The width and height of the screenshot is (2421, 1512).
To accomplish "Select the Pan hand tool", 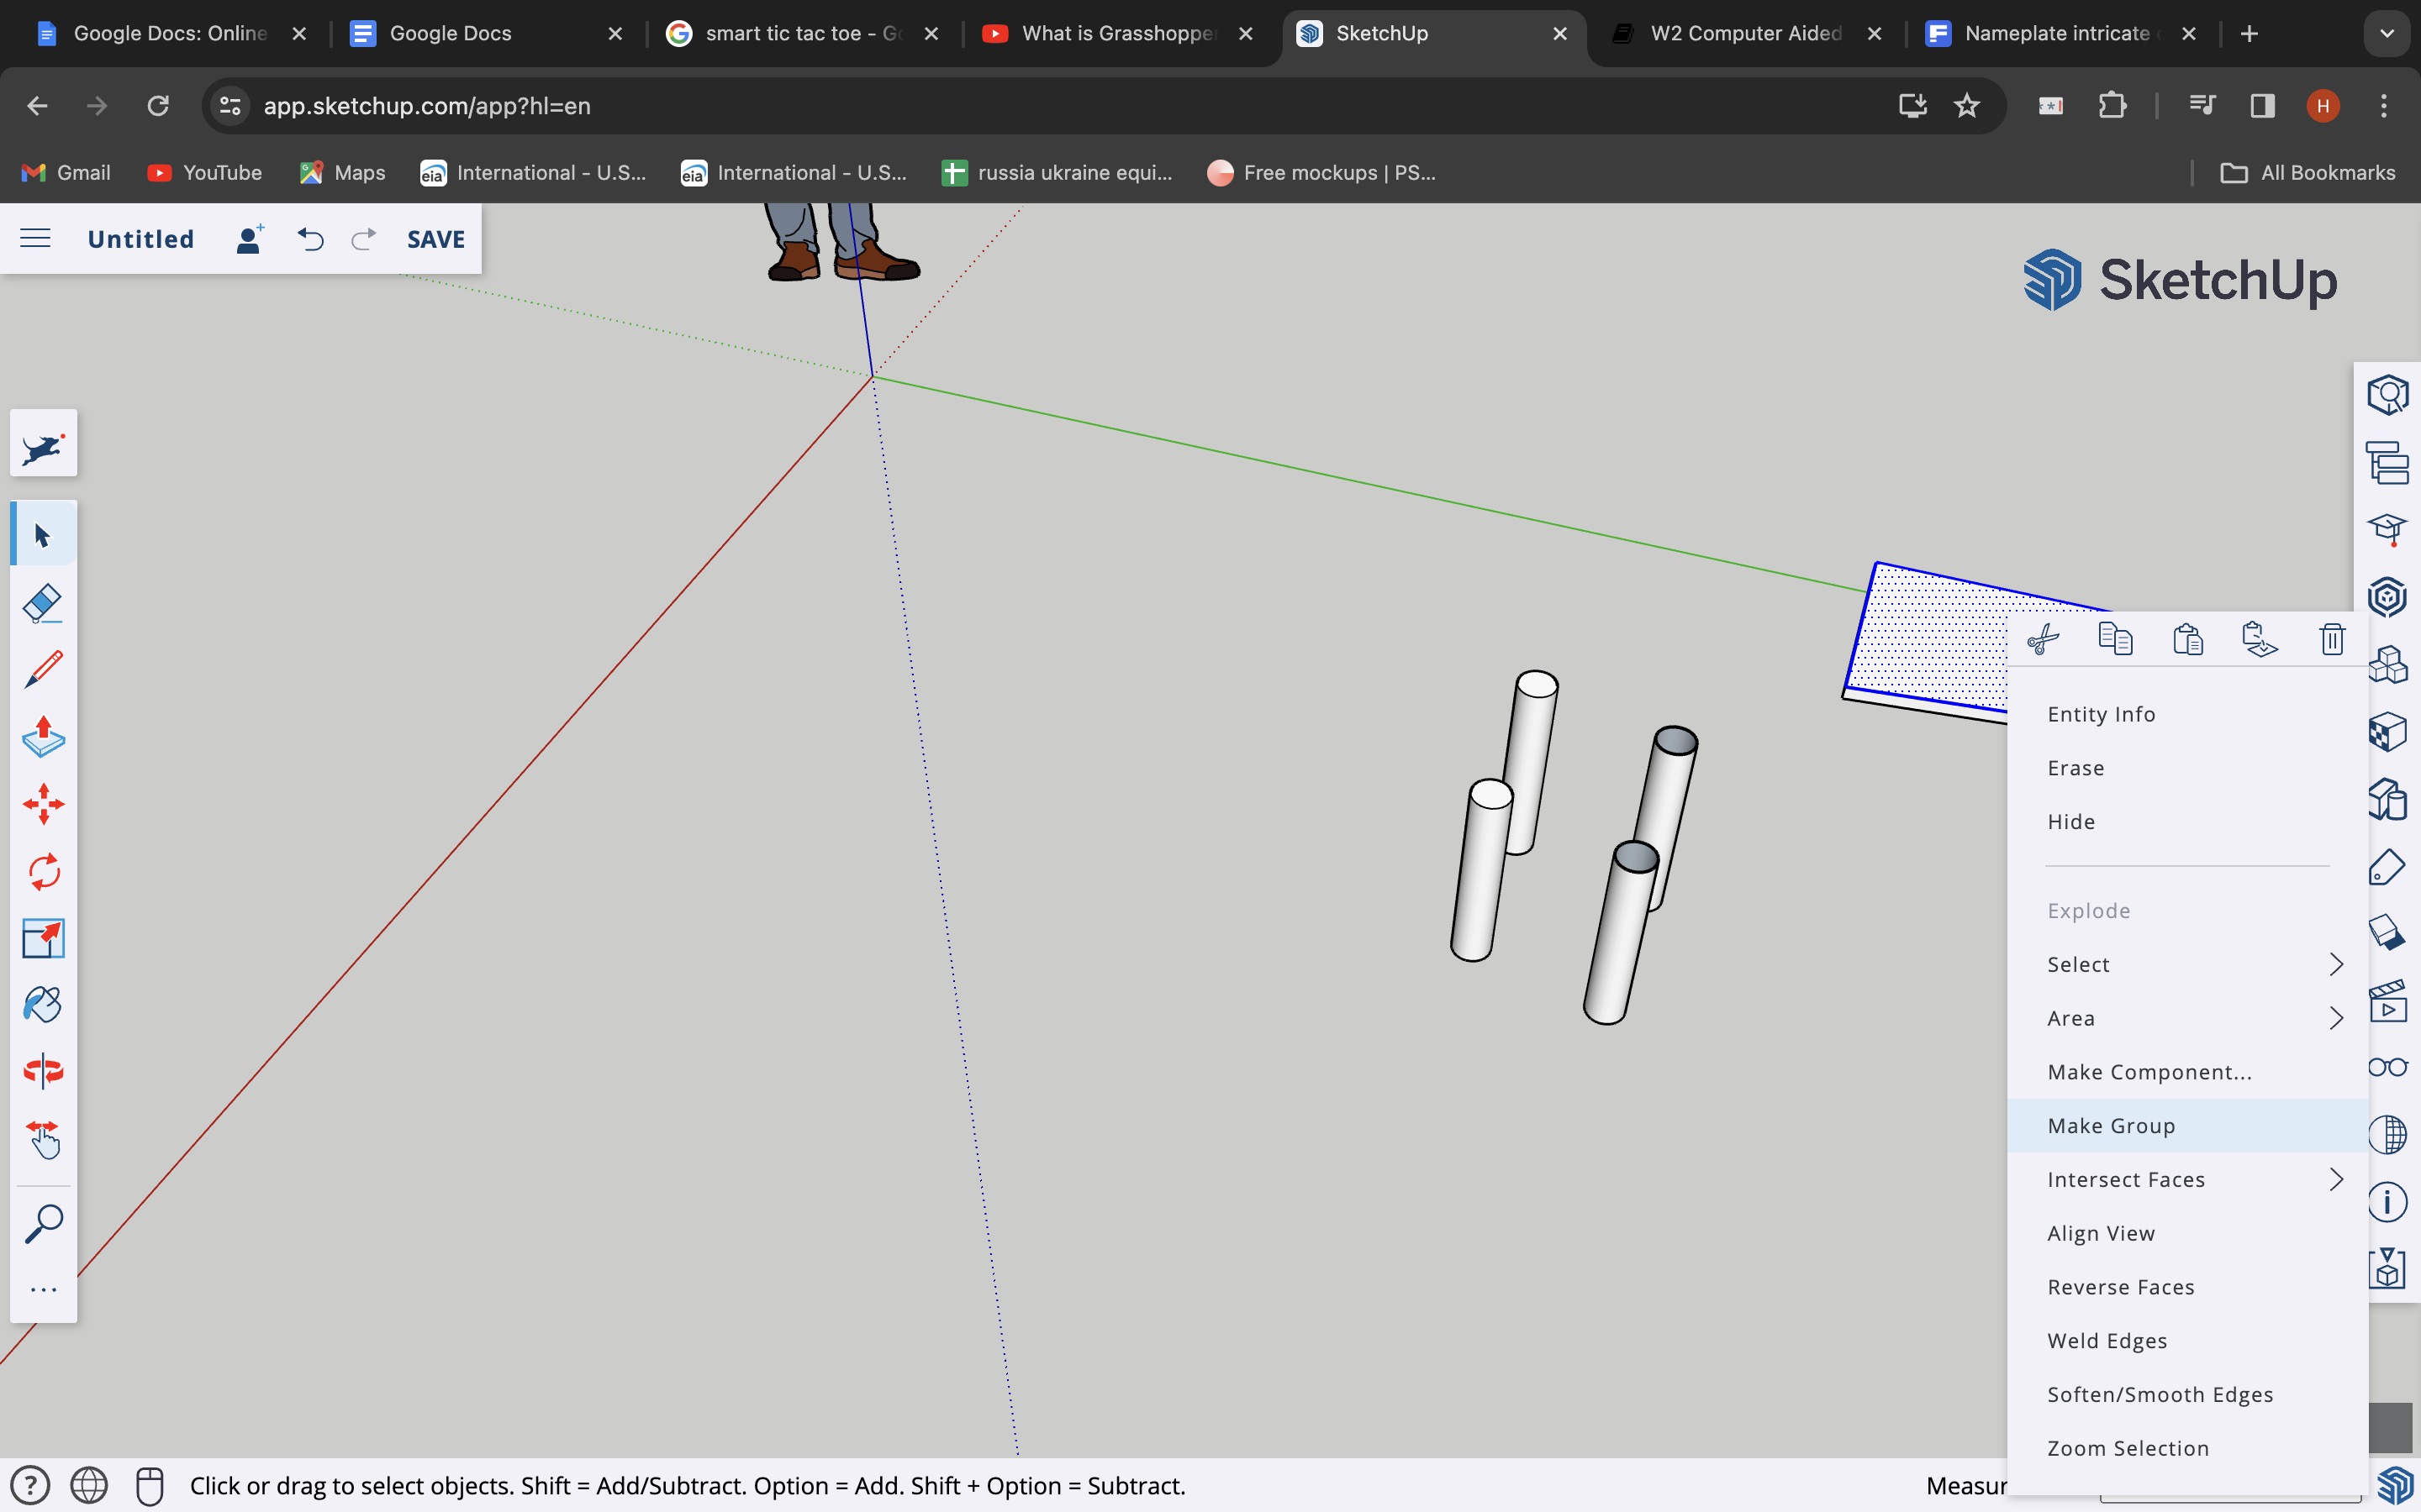I will coord(43,1139).
